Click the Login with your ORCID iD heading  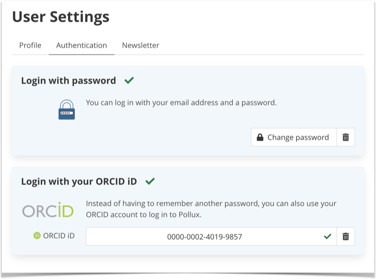[x=79, y=182]
